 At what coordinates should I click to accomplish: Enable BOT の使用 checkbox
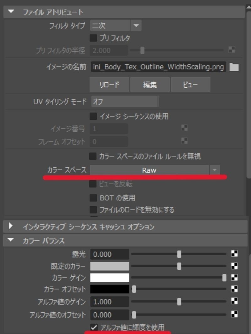click(x=93, y=198)
